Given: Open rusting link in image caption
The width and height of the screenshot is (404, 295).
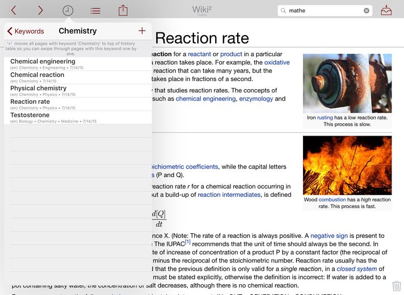Looking at the screenshot, I should [325, 117].
